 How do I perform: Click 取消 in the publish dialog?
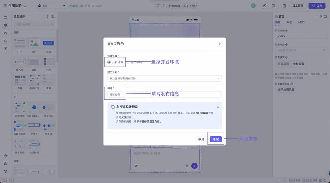point(201,139)
